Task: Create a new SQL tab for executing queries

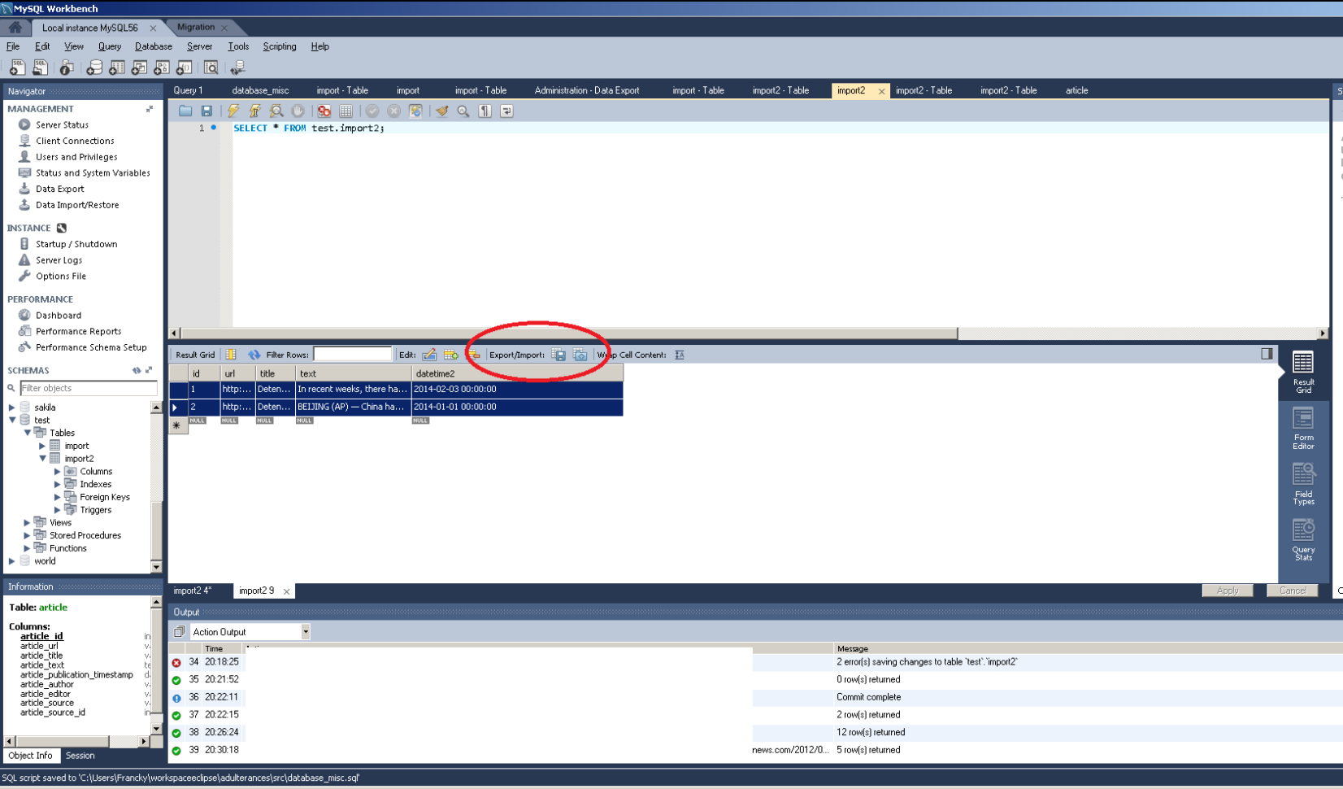Action: pos(15,68)
